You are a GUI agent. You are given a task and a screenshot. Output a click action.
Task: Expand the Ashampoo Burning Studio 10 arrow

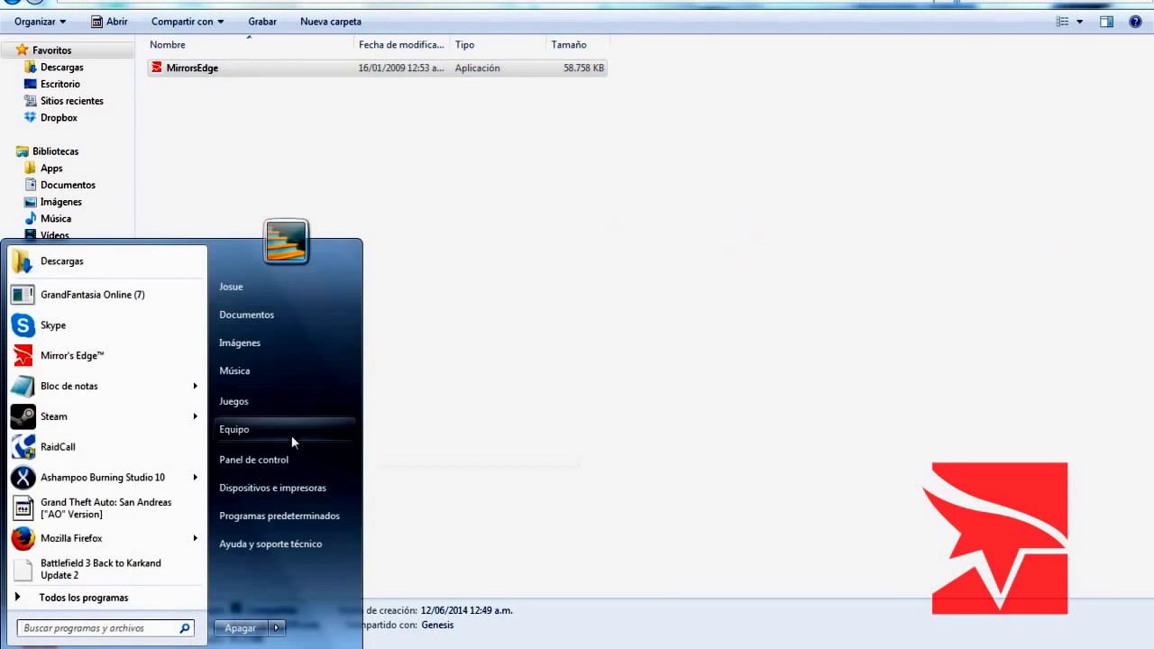pyautogui.click(x=195, y=478)
